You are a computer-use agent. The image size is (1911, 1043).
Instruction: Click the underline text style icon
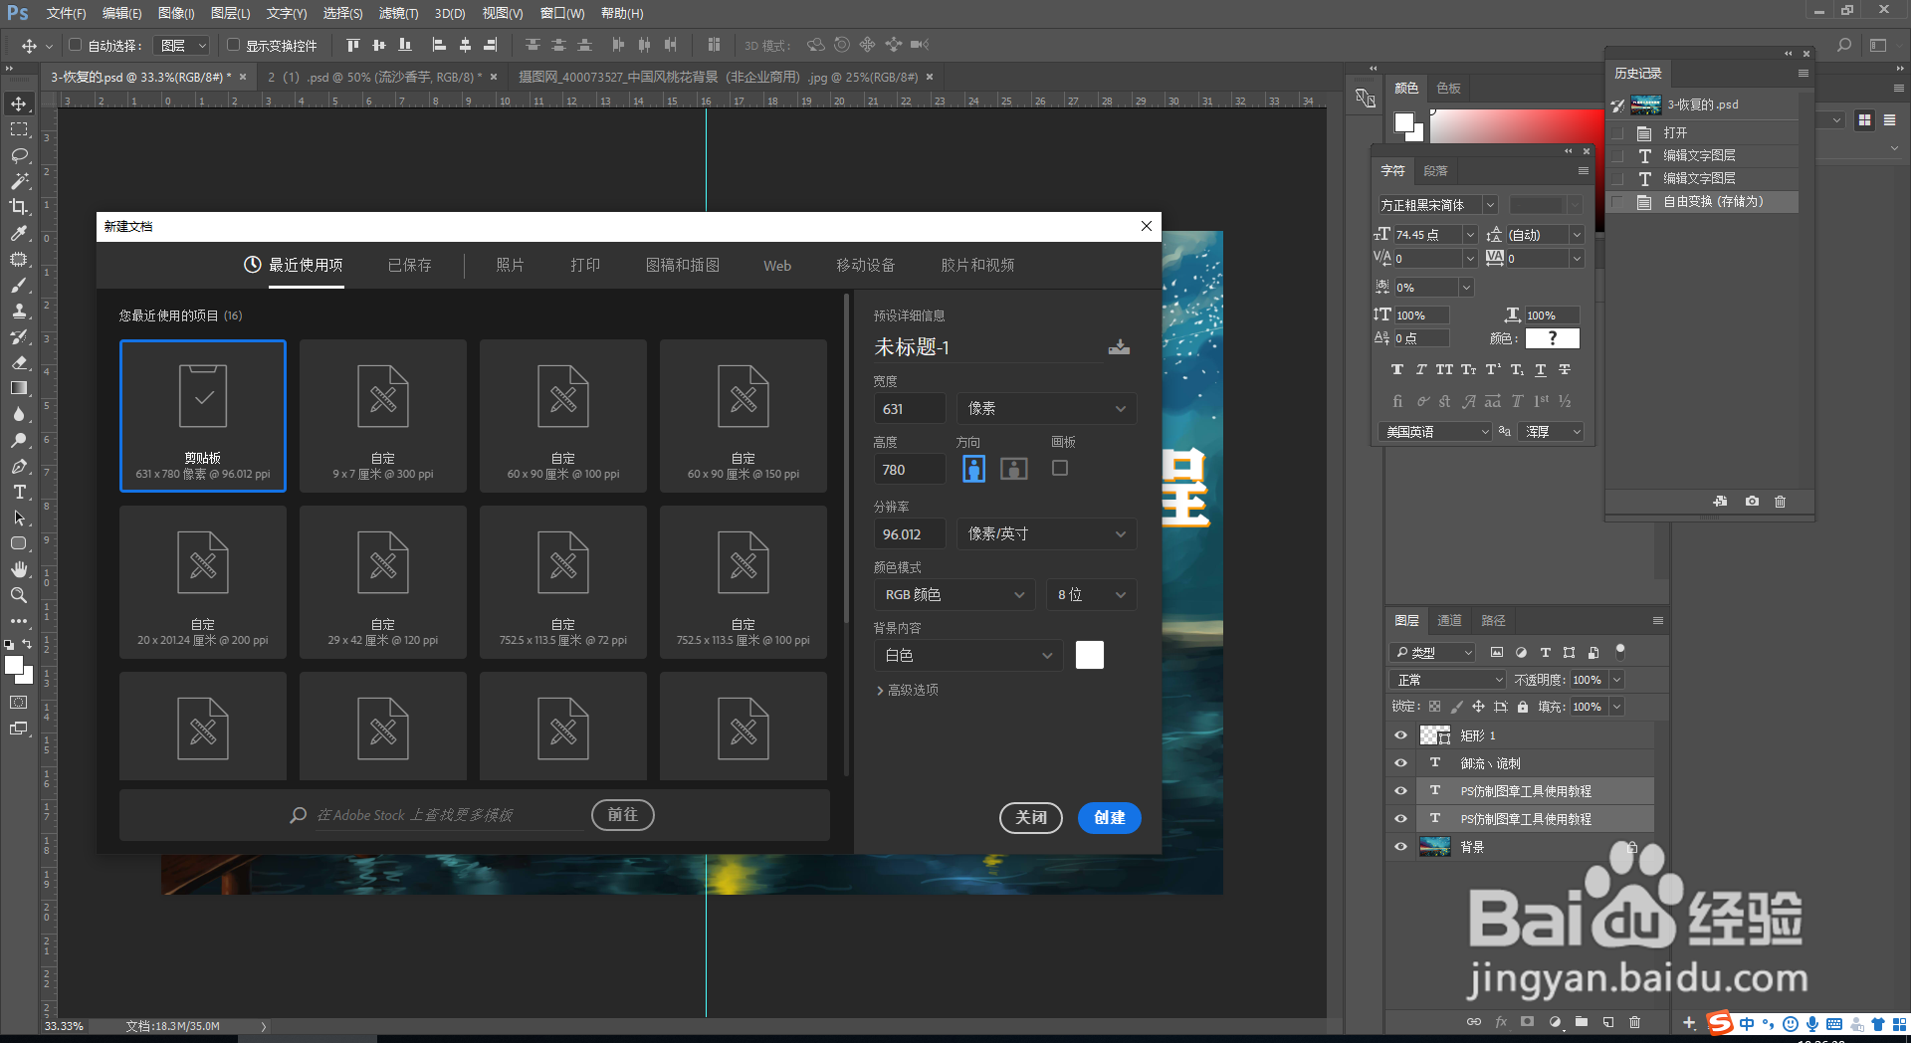coord(1541,370)
